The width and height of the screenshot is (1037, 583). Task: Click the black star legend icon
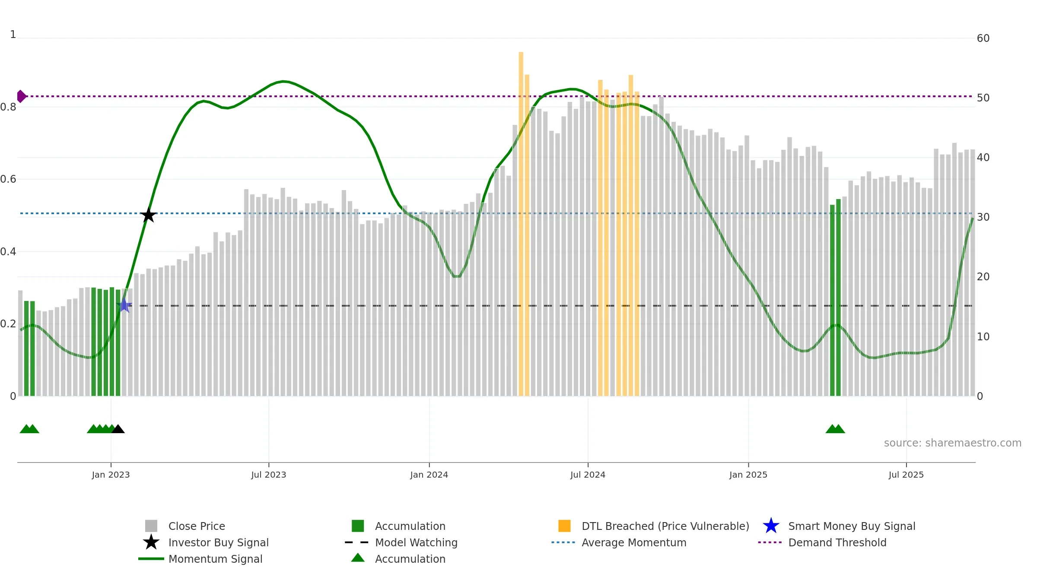tap(151, 542)
